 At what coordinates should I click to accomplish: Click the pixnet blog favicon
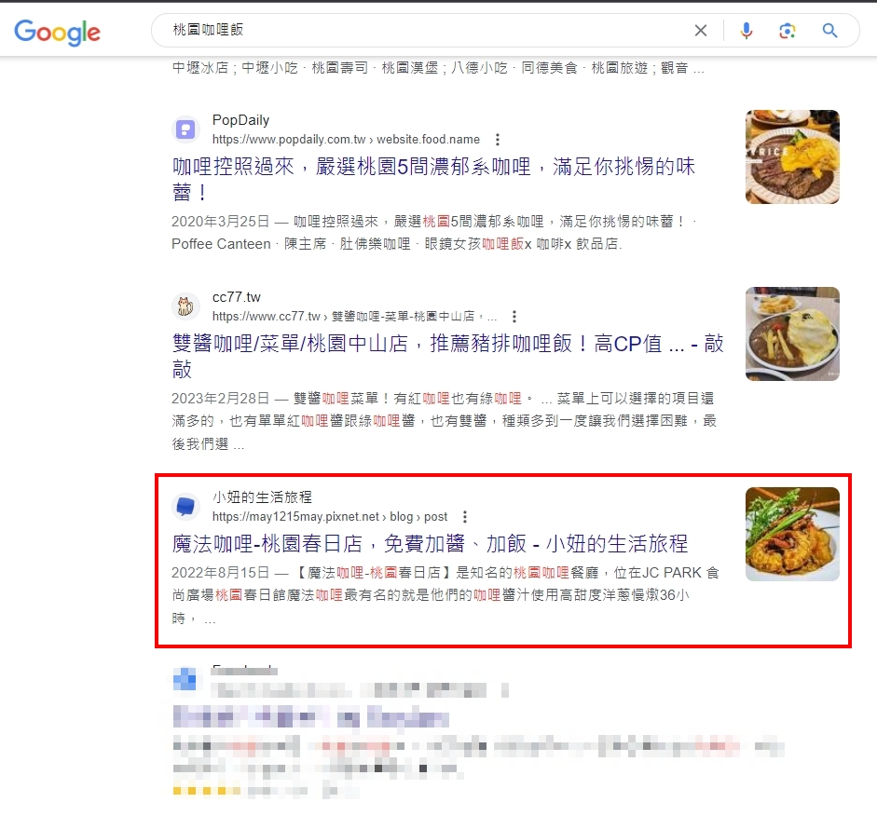pyautogui.click(x=185, y=507)
